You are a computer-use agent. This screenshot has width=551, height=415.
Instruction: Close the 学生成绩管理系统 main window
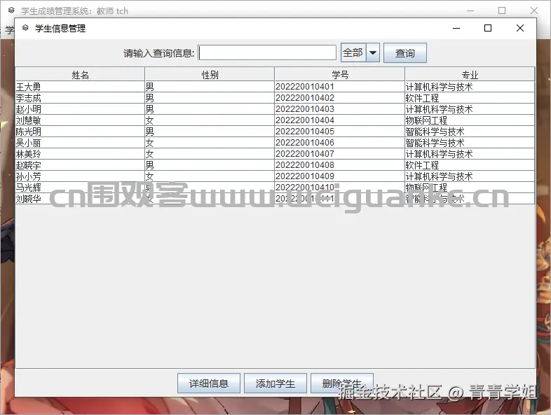(x=534, y=10)
